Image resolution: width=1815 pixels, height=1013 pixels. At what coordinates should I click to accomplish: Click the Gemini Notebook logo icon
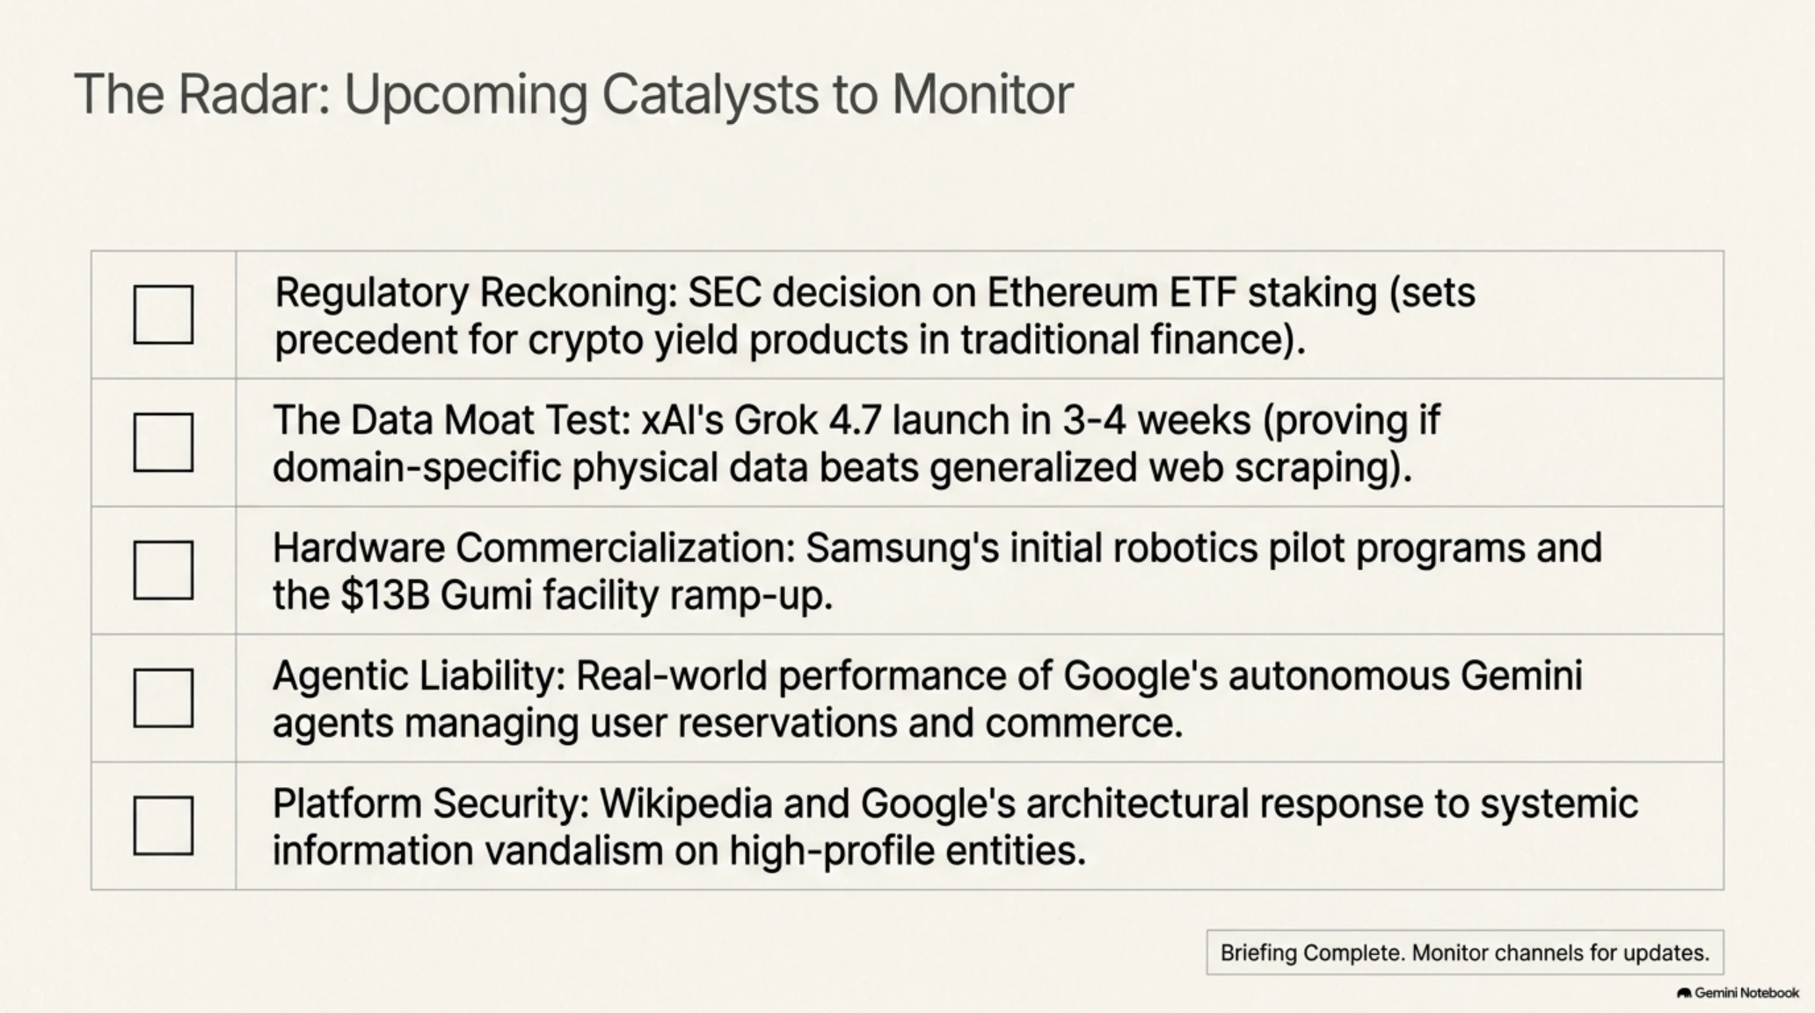click(1684, 993)
